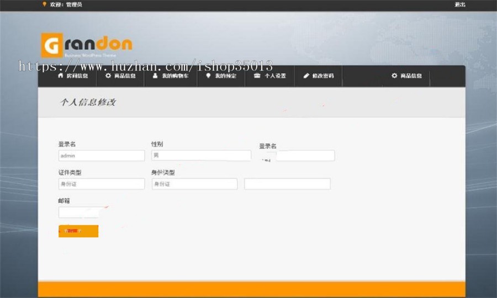
Task: Click the bulb icon for 我的预定
Action: coord(208,76)
